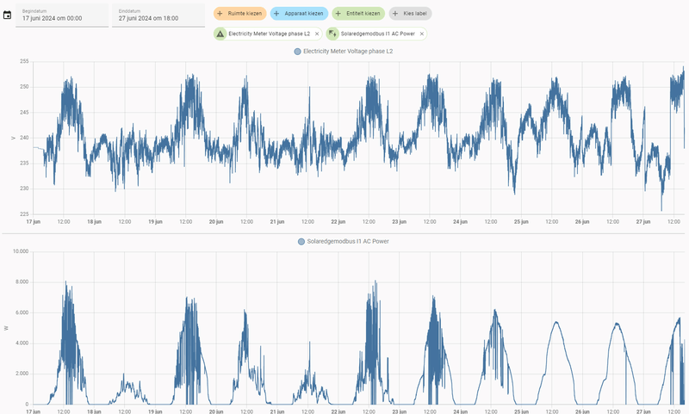Click the plus icon on Apparaat kiezen
Screen dimensions: 689x414
coord(276,14)
